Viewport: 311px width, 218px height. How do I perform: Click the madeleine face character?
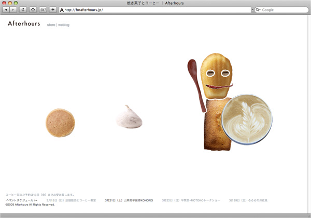point(217,75)
